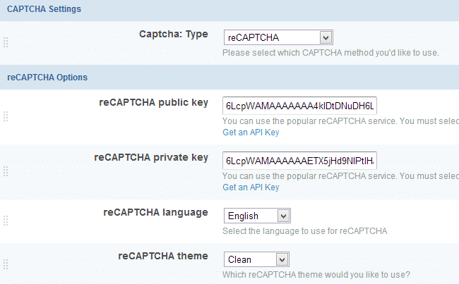Image resolution: width=459 pixels, height=284 pixels.
Task: Open the reCAPTCHA theme dropdown showing Clean
Action: (x=257, y=259)
